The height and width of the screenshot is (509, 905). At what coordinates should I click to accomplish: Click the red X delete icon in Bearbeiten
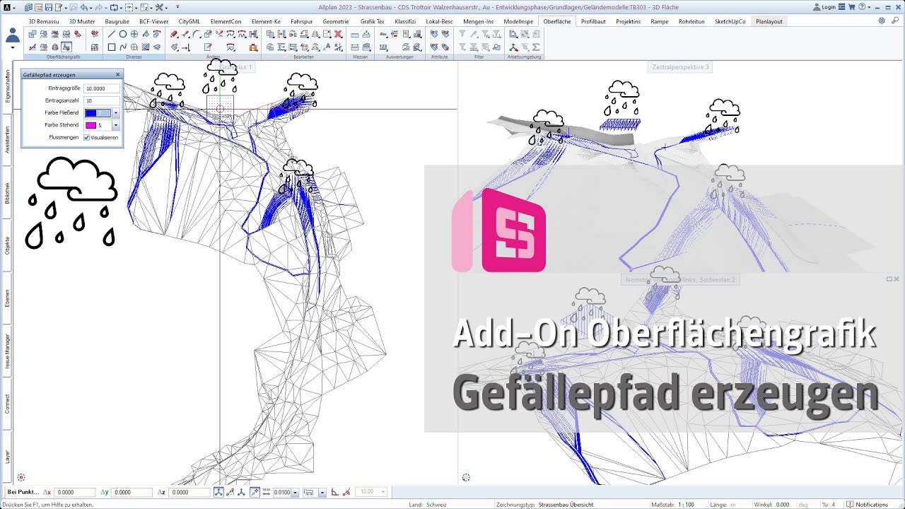point(338,34)
